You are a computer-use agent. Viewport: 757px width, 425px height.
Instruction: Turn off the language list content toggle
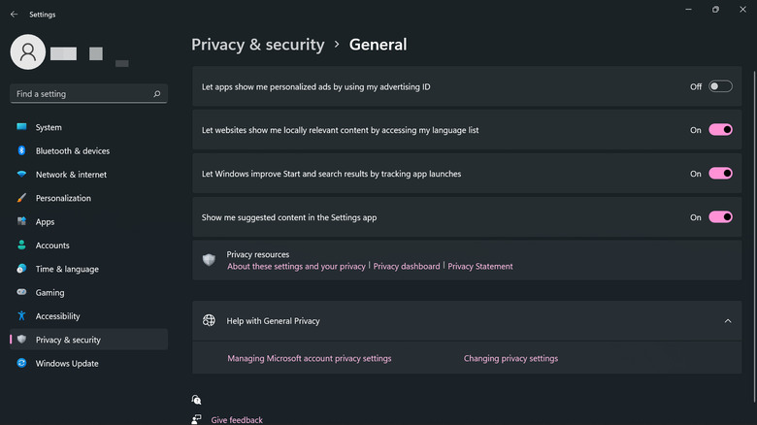click(720, 130)
